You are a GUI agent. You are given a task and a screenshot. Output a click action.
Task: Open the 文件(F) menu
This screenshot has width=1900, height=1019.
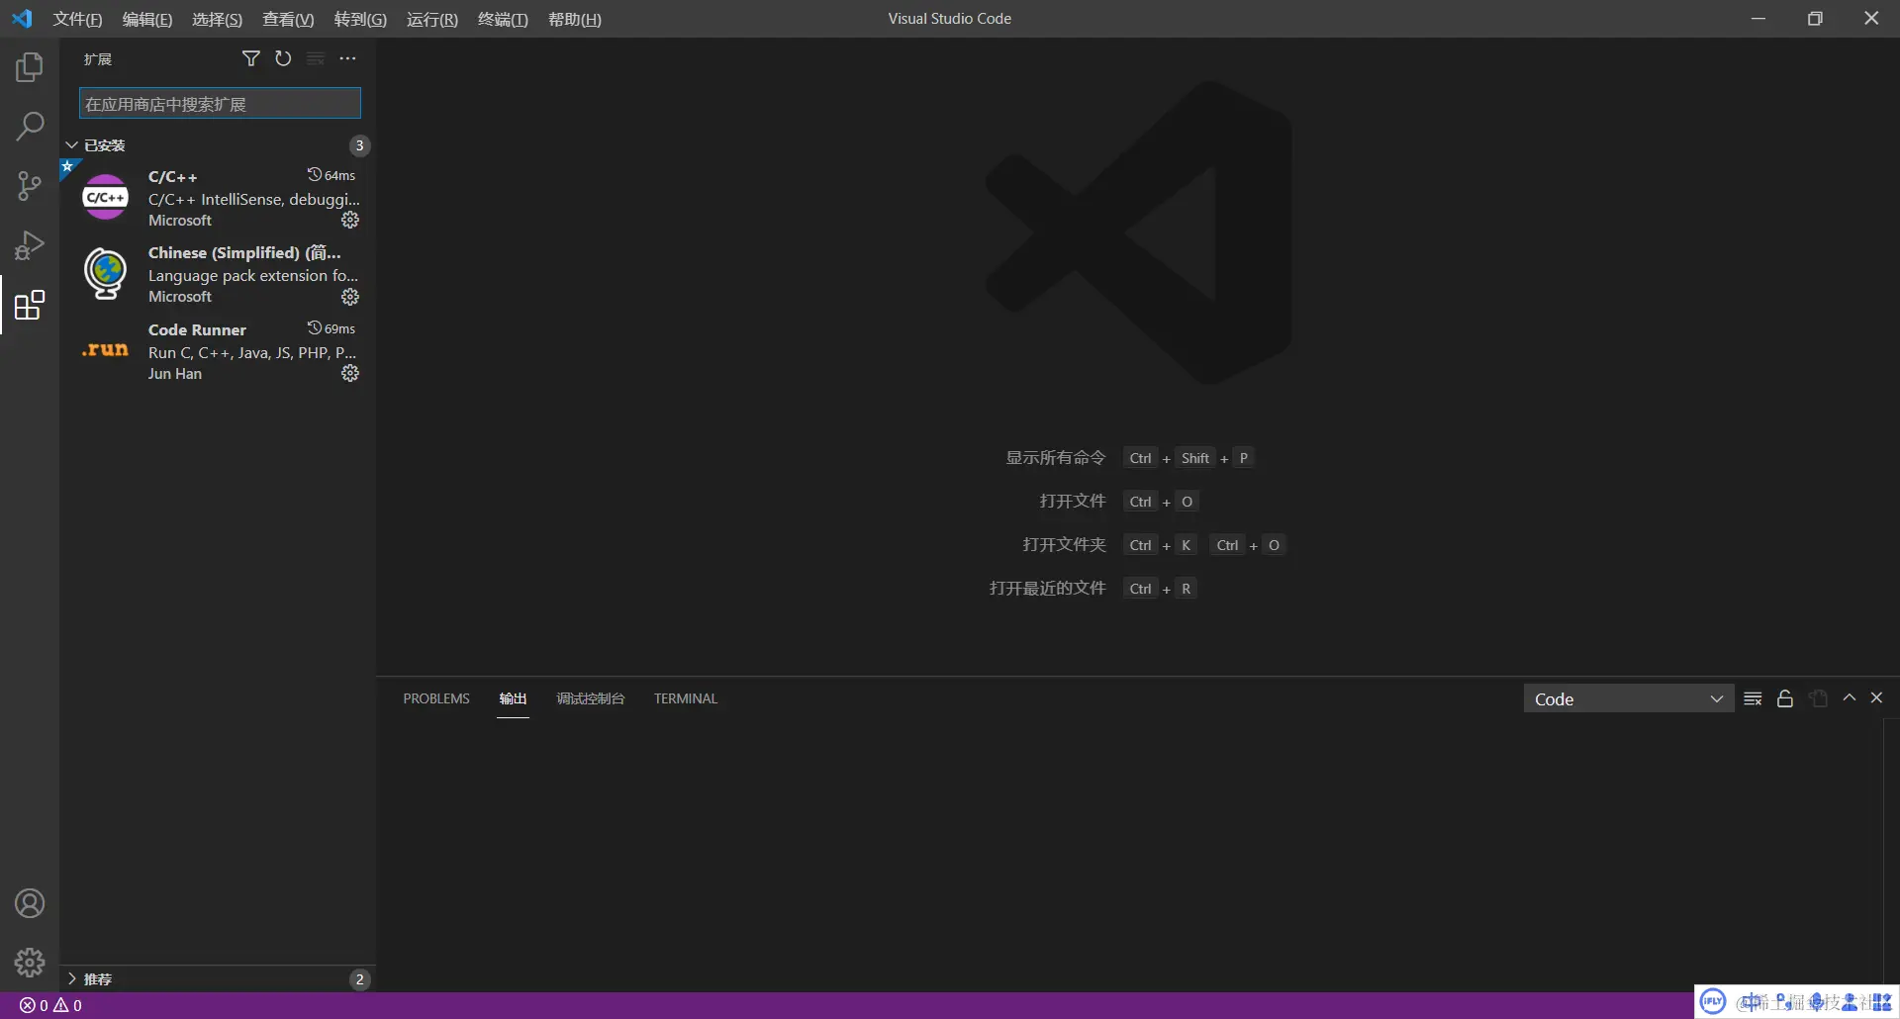tap(77, 19)
